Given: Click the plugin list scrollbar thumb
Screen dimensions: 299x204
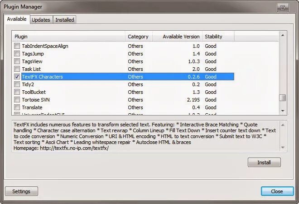Looking at the screenshot, I should [x=283, y=97].
